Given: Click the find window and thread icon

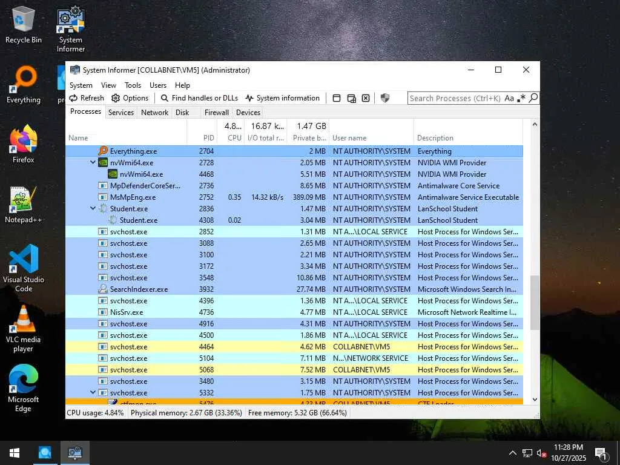Looking at the screenshot, I should pyautogui.click(x=351, y=98).
